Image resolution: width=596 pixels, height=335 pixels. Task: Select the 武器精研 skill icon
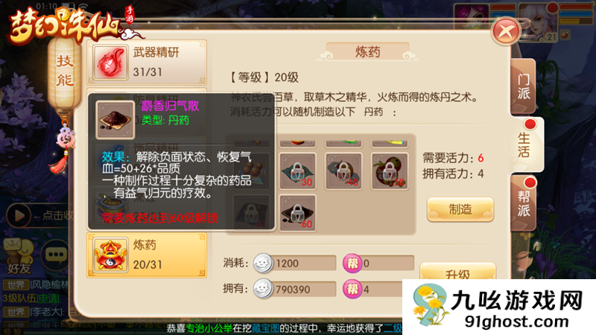click(110, 63)
